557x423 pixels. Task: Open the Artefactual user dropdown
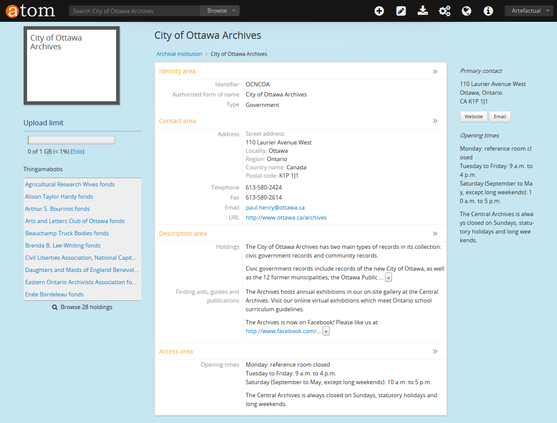529,11
